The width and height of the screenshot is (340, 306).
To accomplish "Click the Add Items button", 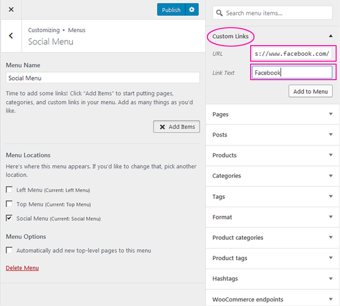I will (176, 127).
